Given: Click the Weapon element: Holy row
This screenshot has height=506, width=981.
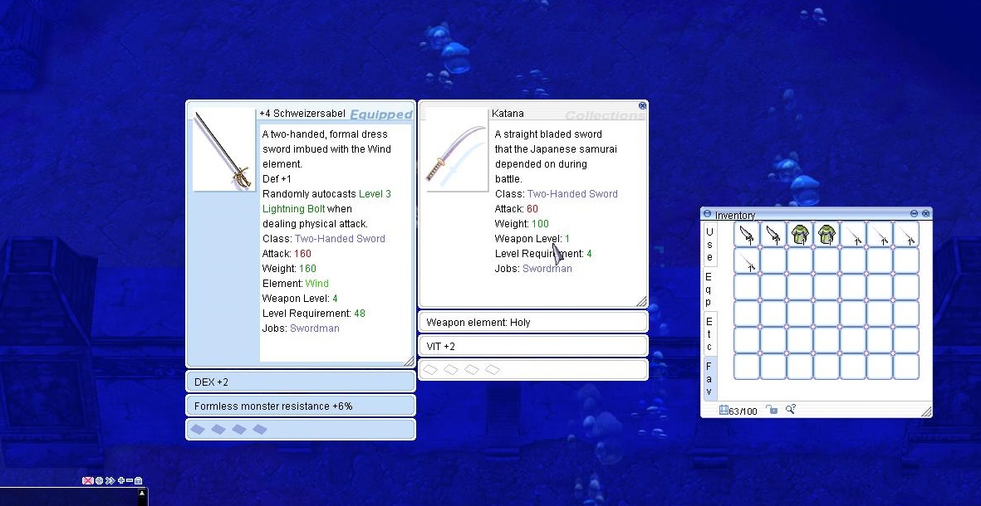Looking at the screenshot, I should pos(533,323).
